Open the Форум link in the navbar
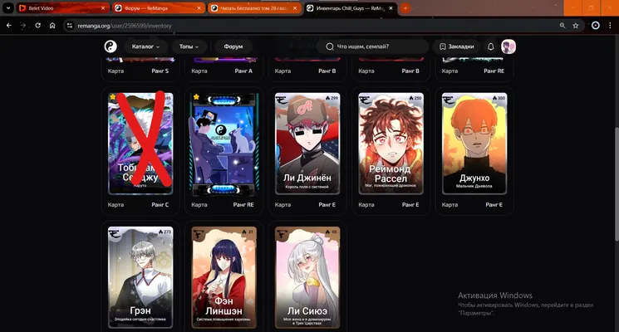Screen dimensions: 619x332 [x=233, y=46]
